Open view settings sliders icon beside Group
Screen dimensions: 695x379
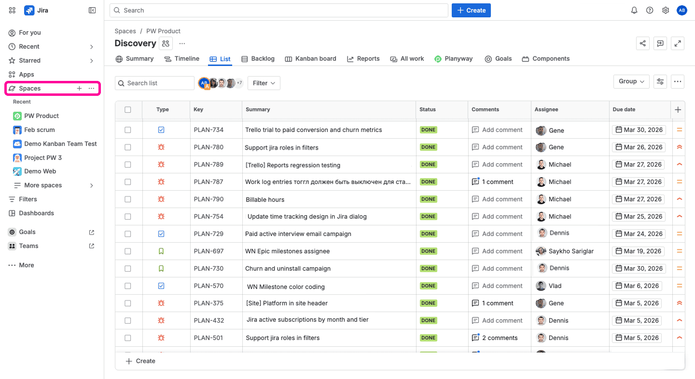[x=660, y=82]
